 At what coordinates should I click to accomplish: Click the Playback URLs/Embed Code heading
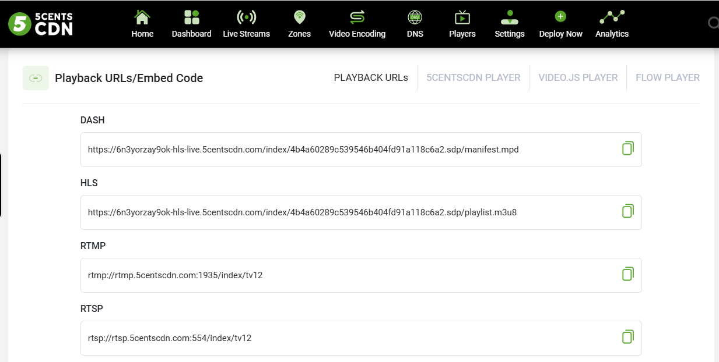(129, 78)
